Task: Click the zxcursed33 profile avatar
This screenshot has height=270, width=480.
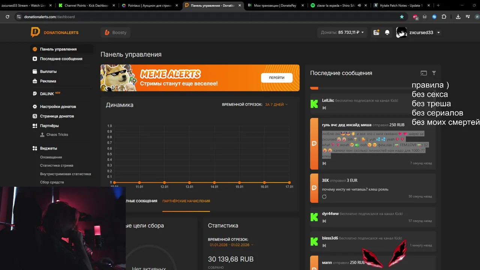Action: (401, 33)
